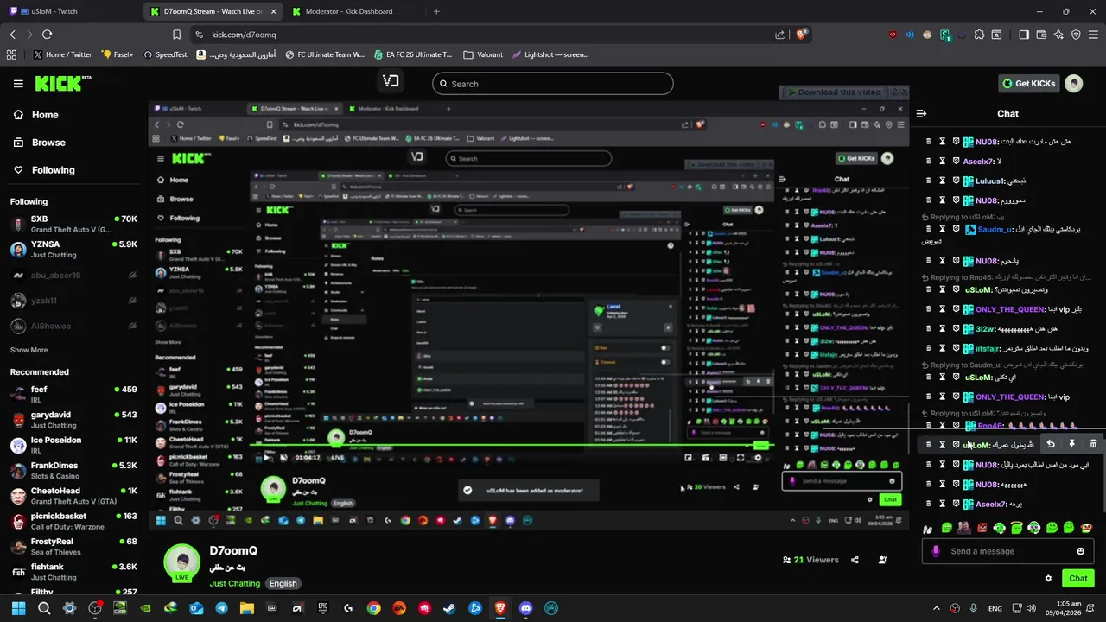The width and height of the screenshot is (1106, 622).
Task: Bookmark this page icon
Action: (x=176, y=35)
